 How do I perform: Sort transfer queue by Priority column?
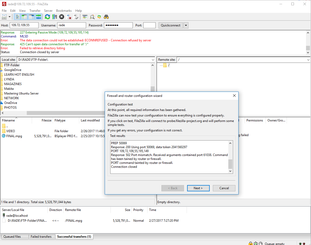pyautogui.click(x=139, y=210)
